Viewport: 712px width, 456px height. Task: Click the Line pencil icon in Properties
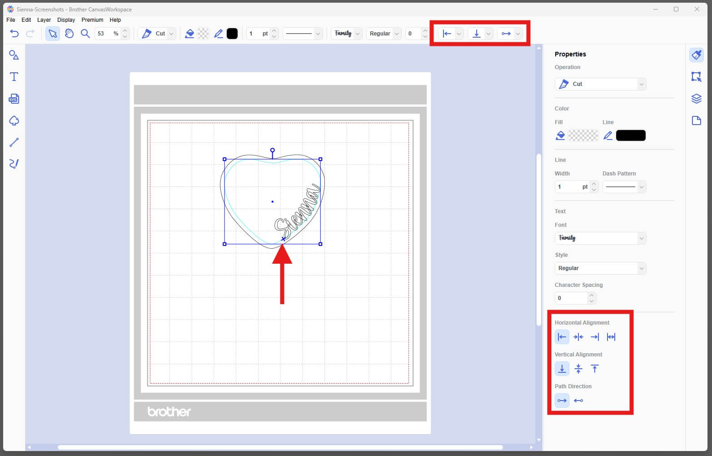click(x=608, y=135)
